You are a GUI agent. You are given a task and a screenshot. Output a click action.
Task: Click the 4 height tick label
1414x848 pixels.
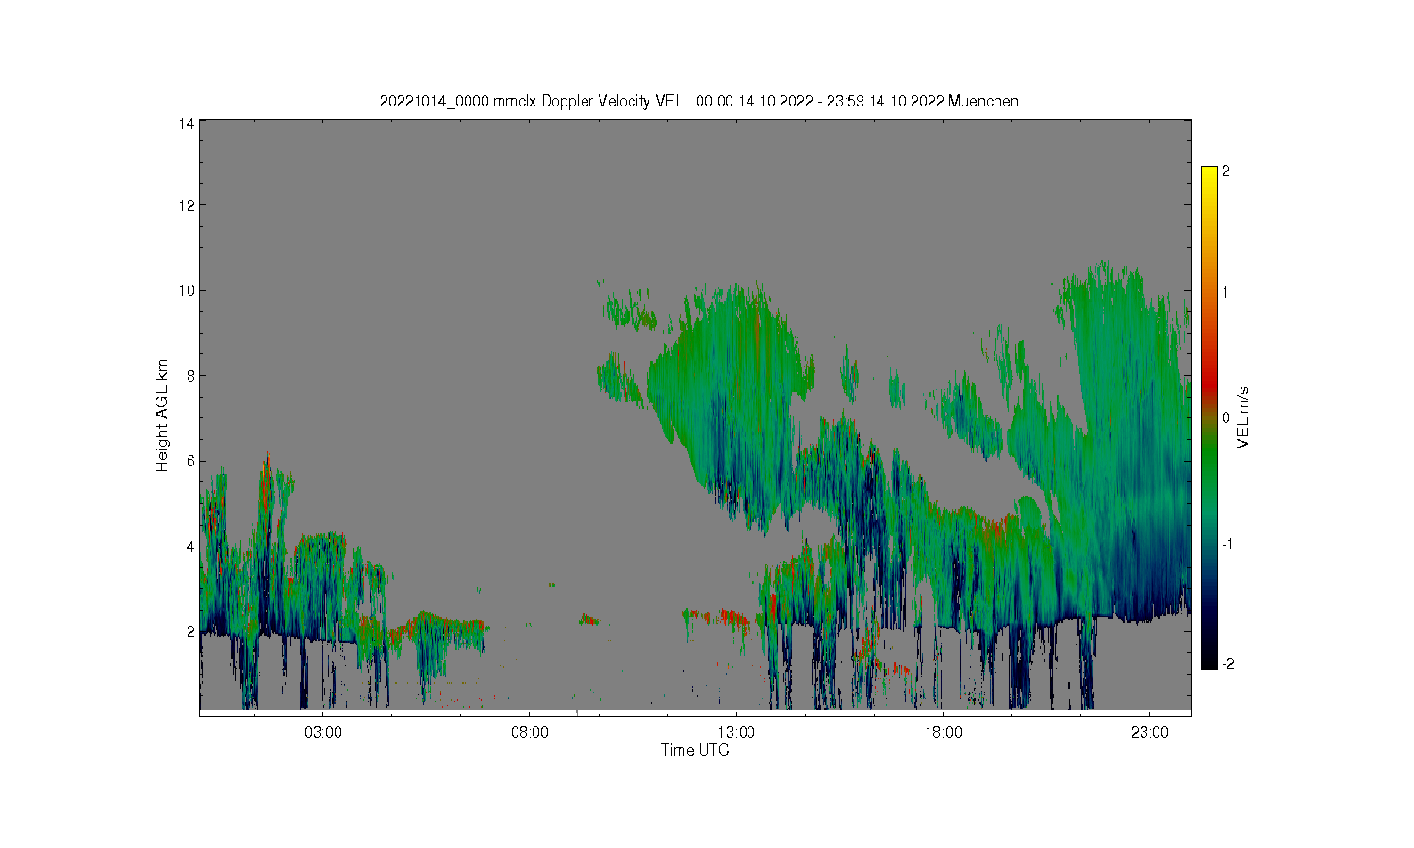pyautogui.click(x=190, y=546)
